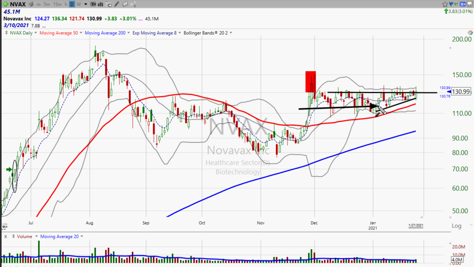The width and height of the screenshot is (474, 267).
Task: Expand the Exp Moving Average 8 dropdown arrow
Action: point(180,33)
